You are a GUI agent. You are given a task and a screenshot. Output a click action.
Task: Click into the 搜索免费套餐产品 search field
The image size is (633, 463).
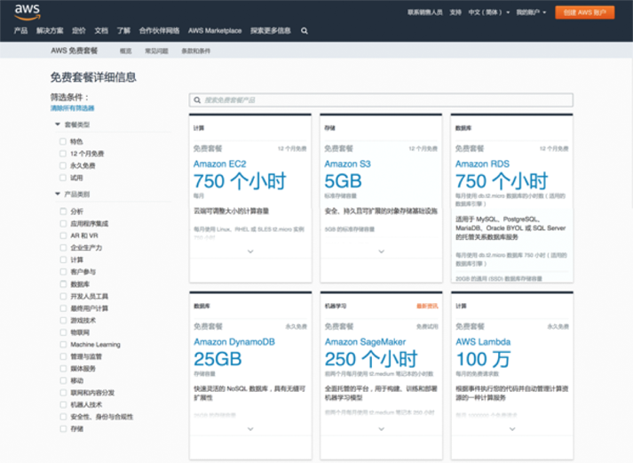(x=381, y=100)
